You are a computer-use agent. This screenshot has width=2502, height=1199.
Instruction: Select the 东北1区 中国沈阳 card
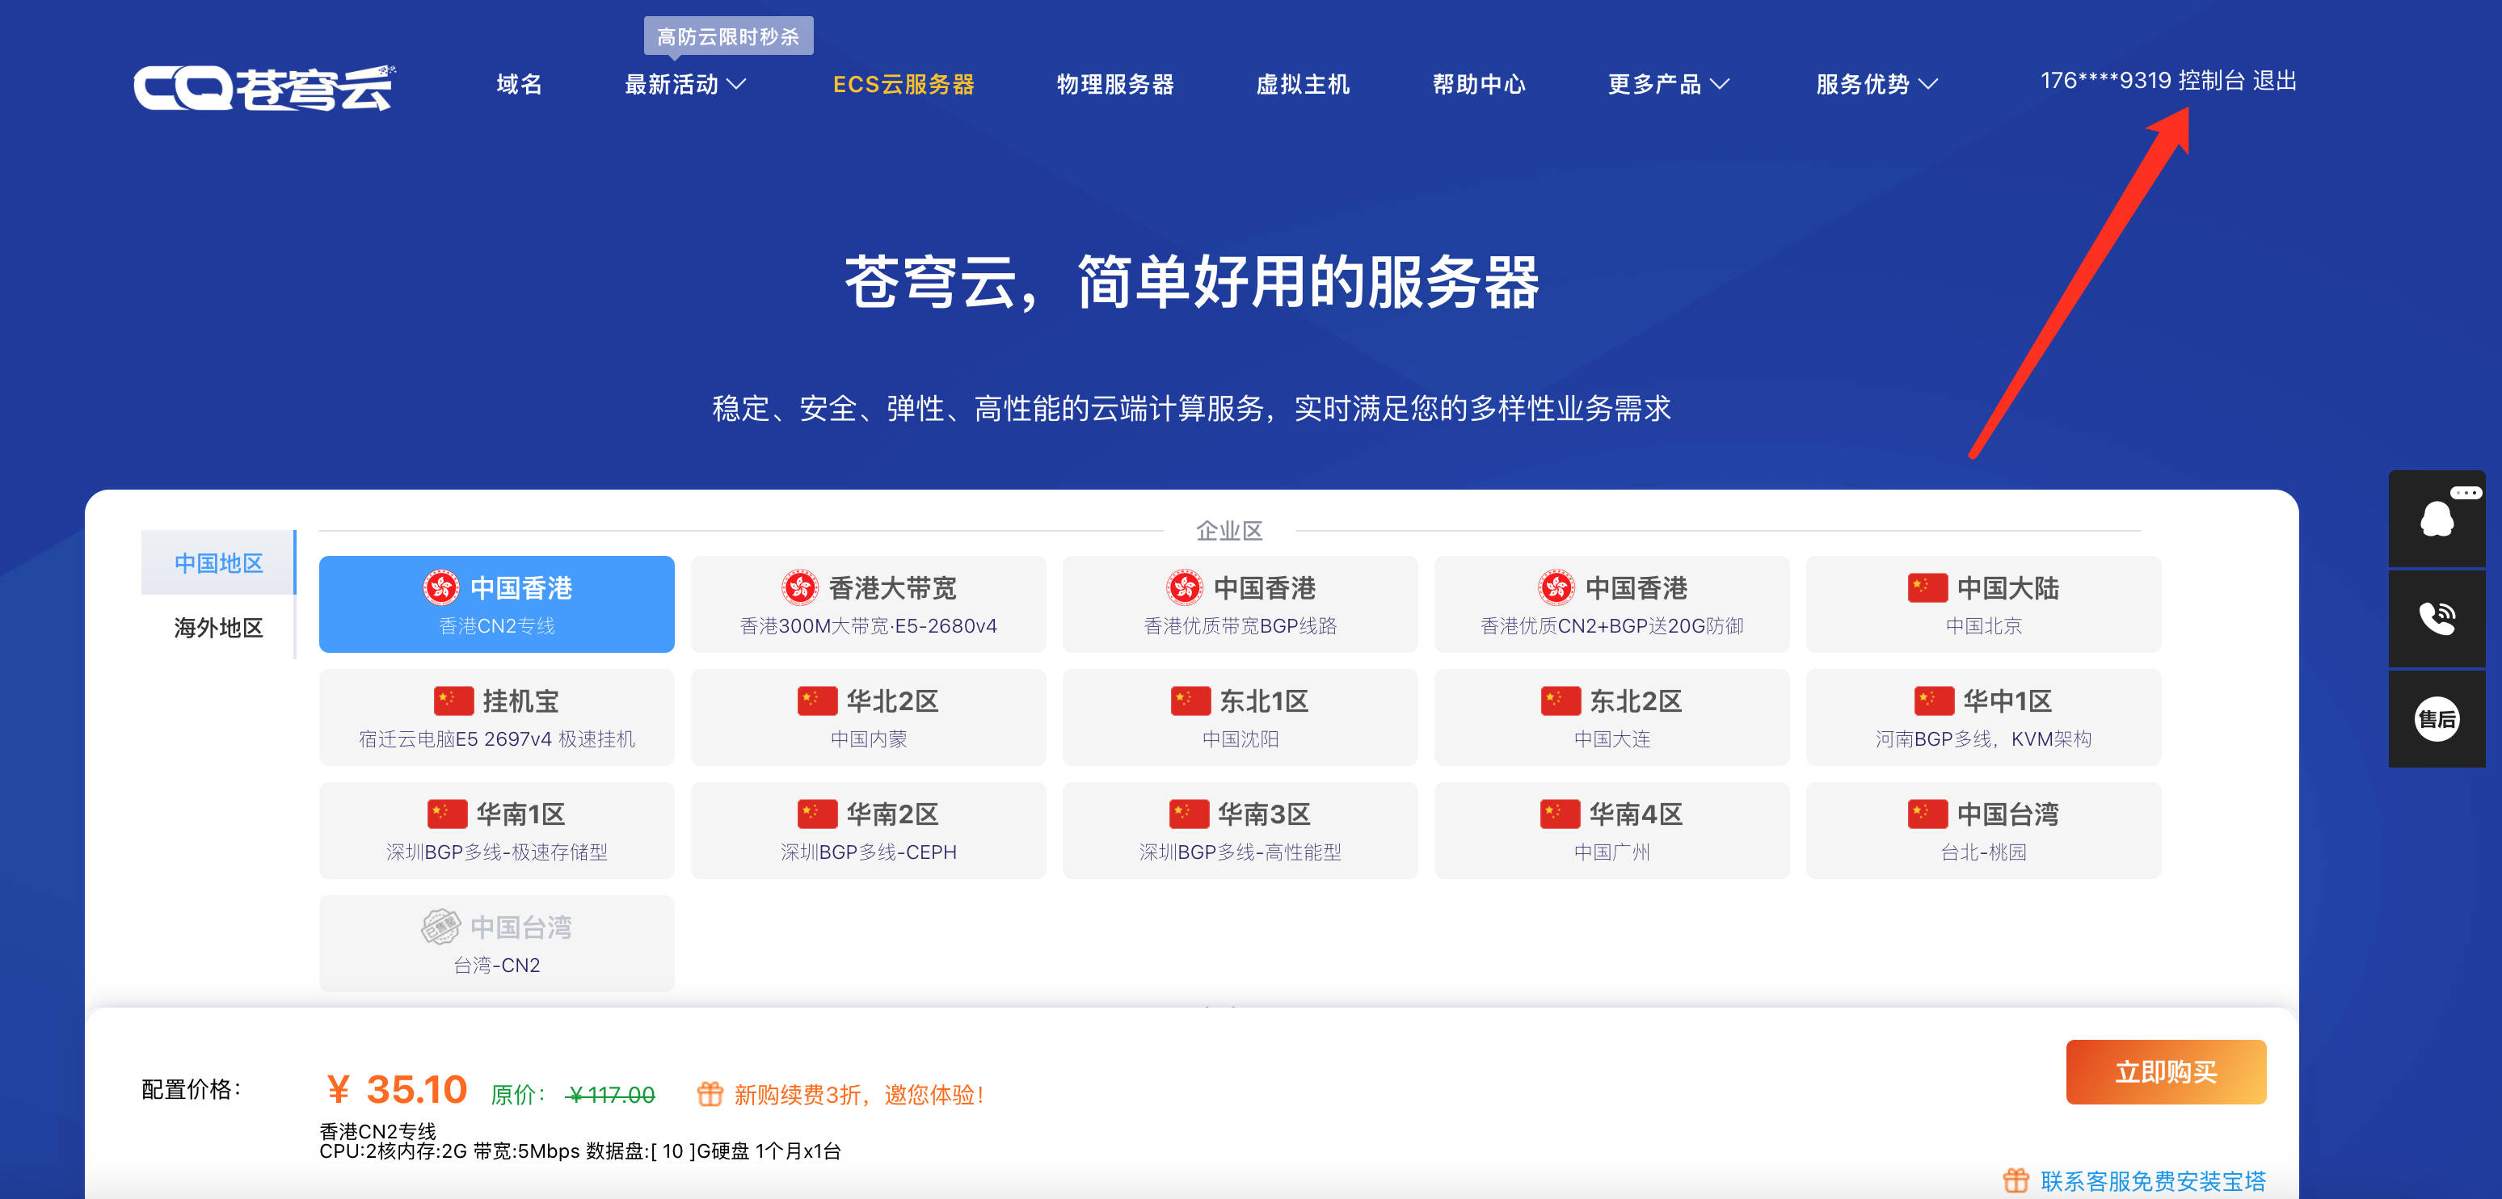[x=1240, y=717]
